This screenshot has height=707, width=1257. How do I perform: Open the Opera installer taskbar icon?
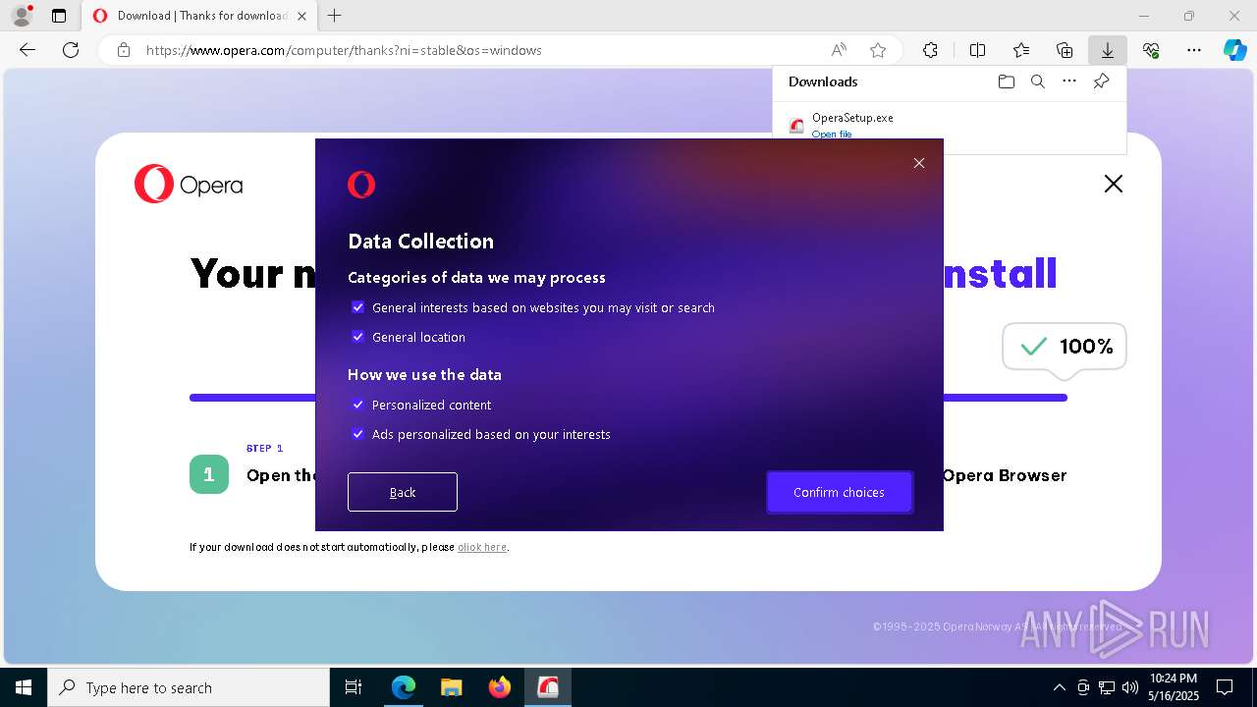[x=548, y=687]
